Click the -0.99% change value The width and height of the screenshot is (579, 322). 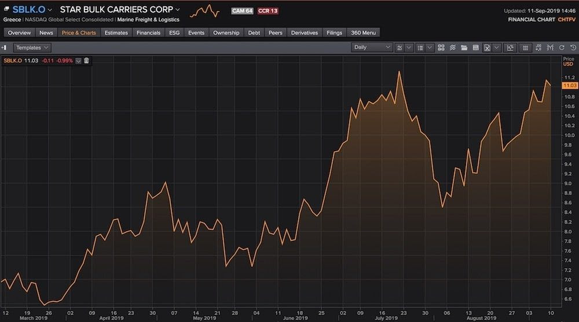tap(64, 61)
